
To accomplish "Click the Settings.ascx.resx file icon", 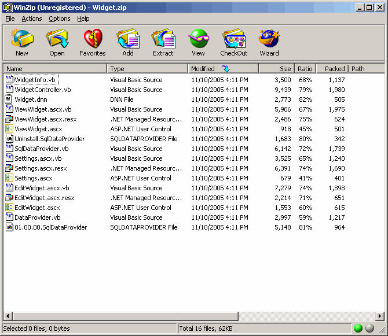I will tap(9, 168).
